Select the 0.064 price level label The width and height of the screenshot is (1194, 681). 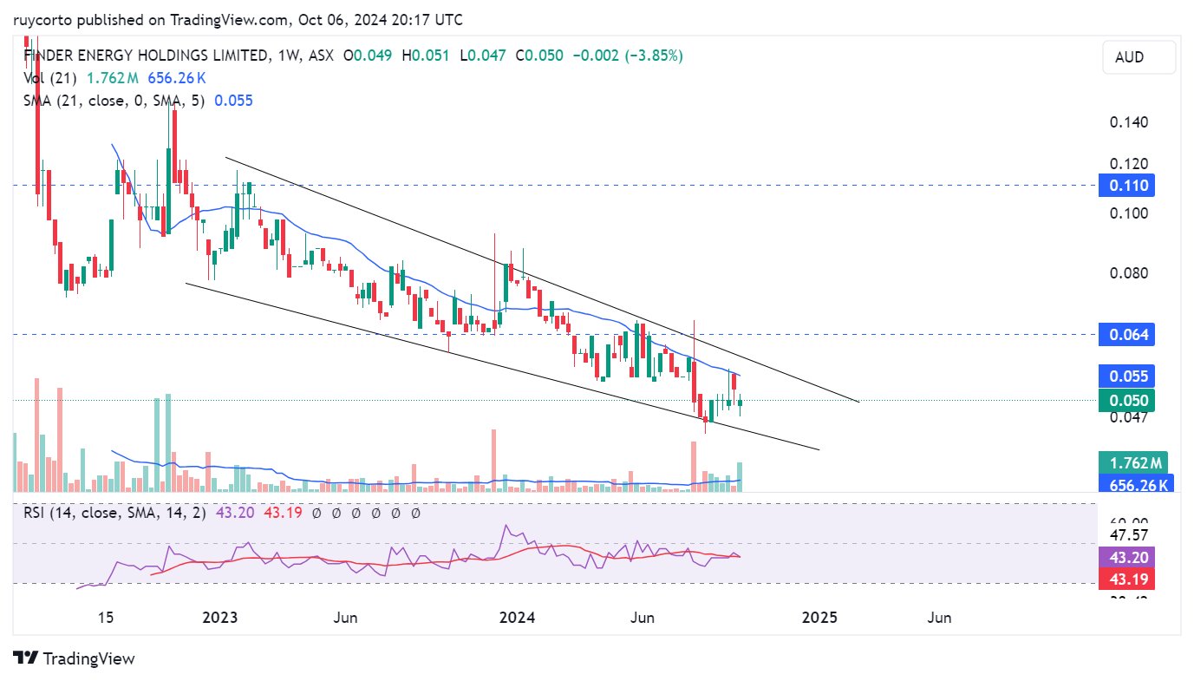tap(1125, 334)
